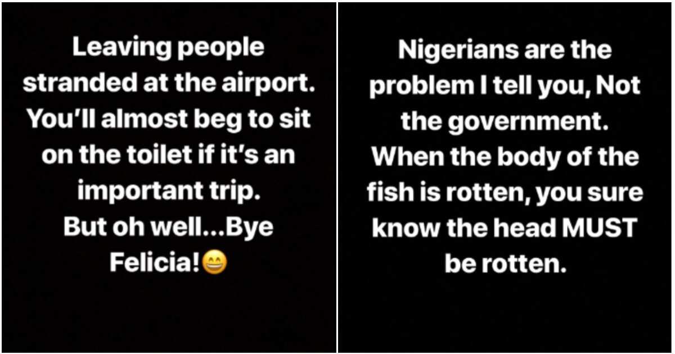Screen dimensions: 675x354
Task: Tap the left story screenshot panel
Action: tap(169, 177)
